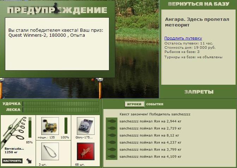Click the right fishing rod holder on the water
Screen dimensions: 237x168
click(x=100, y=88)
